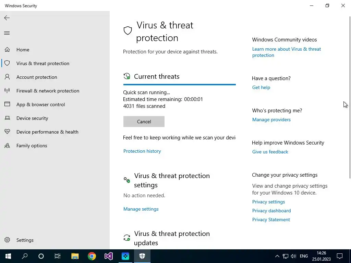Viewport: 351px width, 263px height.
Task: Click the Settings gear icon
Action: pyautogui.click(x=7, y=240)
